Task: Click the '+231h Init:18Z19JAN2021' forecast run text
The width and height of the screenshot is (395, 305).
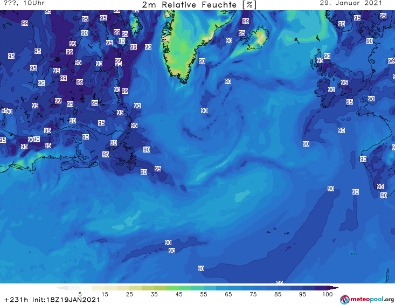Action: coord(52,300)
